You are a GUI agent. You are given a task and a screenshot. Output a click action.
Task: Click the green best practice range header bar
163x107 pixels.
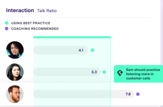pos(72,37)
